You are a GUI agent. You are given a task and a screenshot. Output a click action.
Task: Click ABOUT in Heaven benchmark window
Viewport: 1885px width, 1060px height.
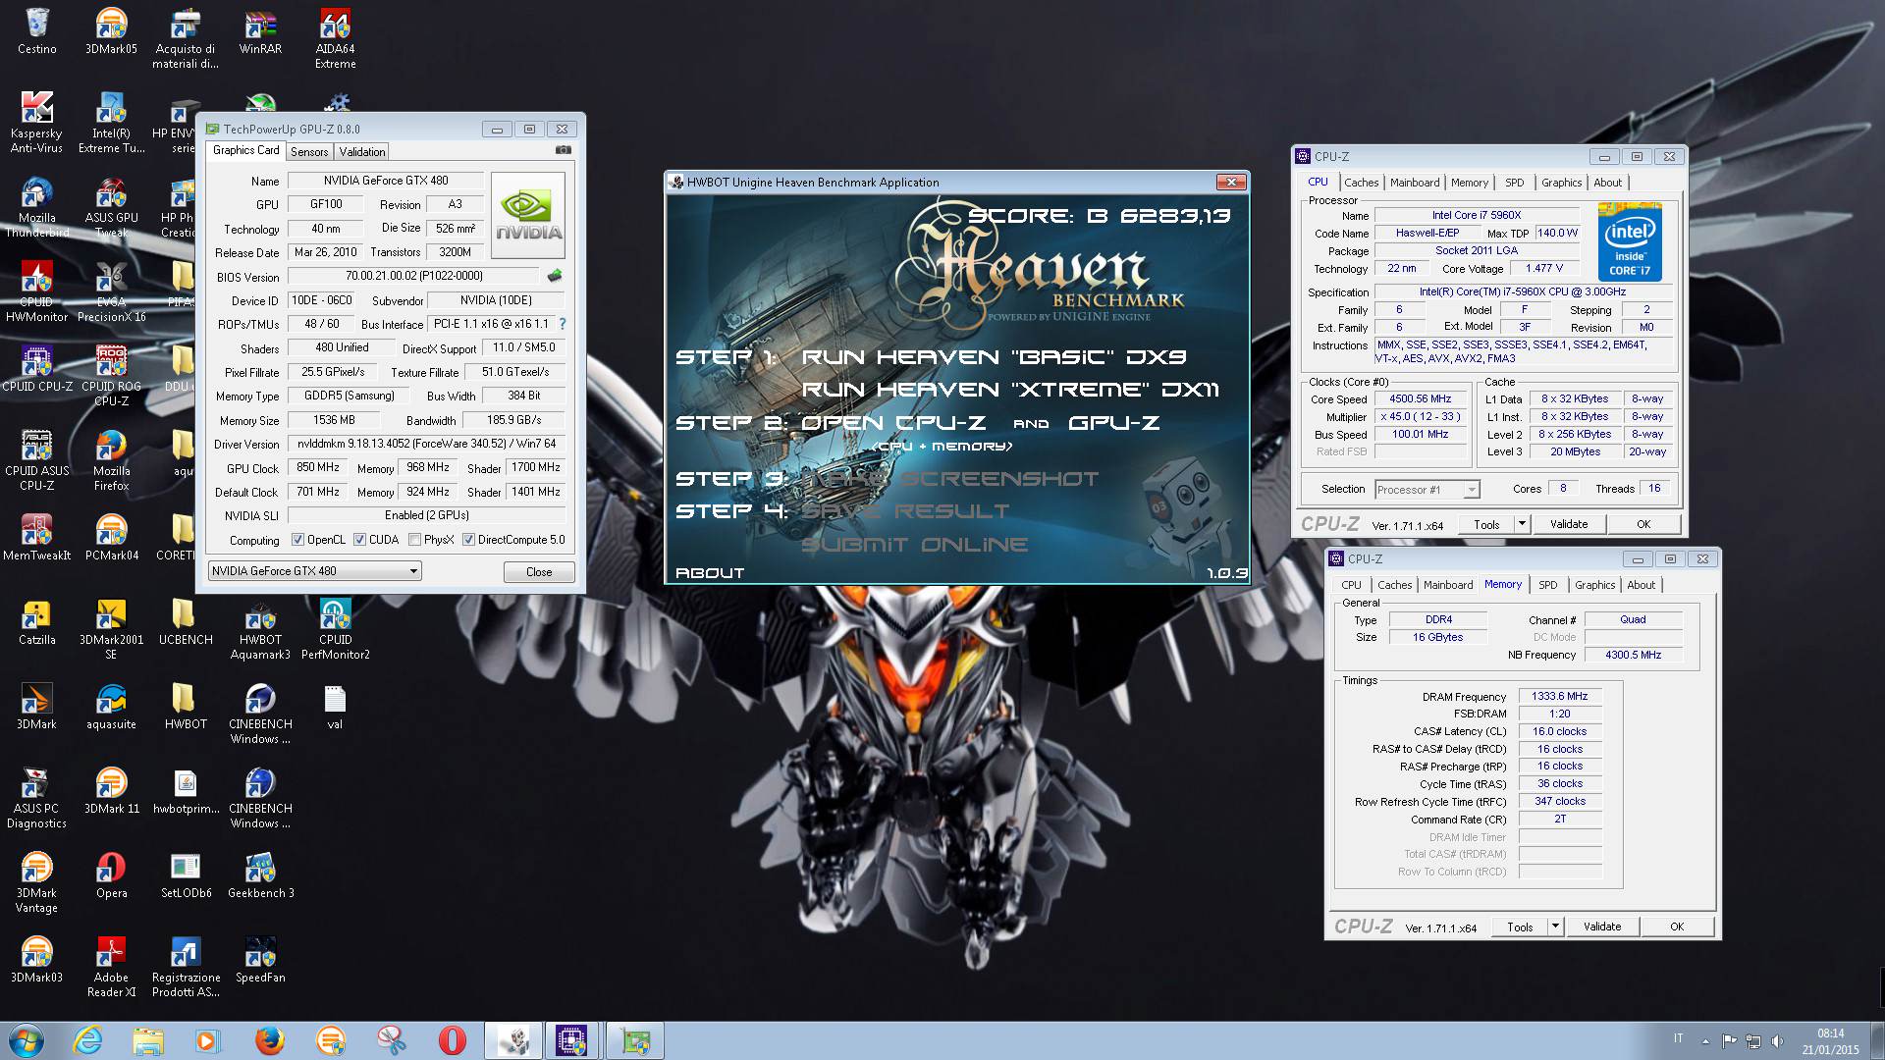710,573
